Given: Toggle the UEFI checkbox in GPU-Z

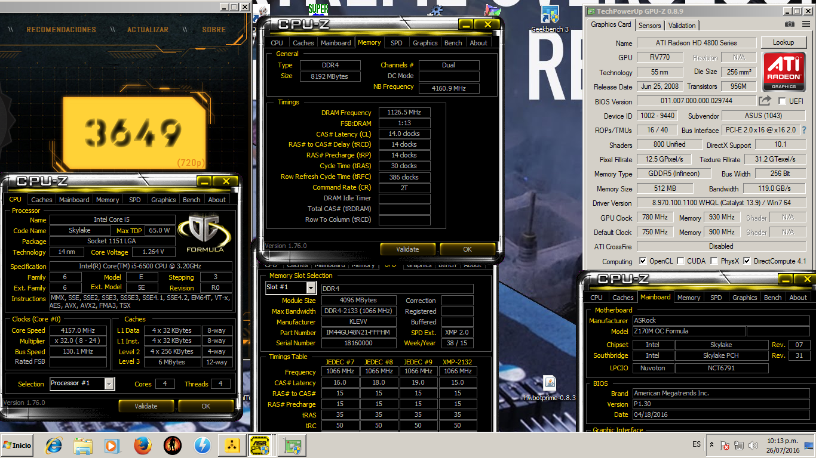Looking at the screenshot, I should coord(782,101).
